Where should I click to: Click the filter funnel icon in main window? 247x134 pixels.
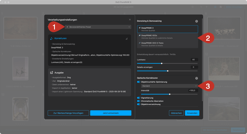click(206, 7)
